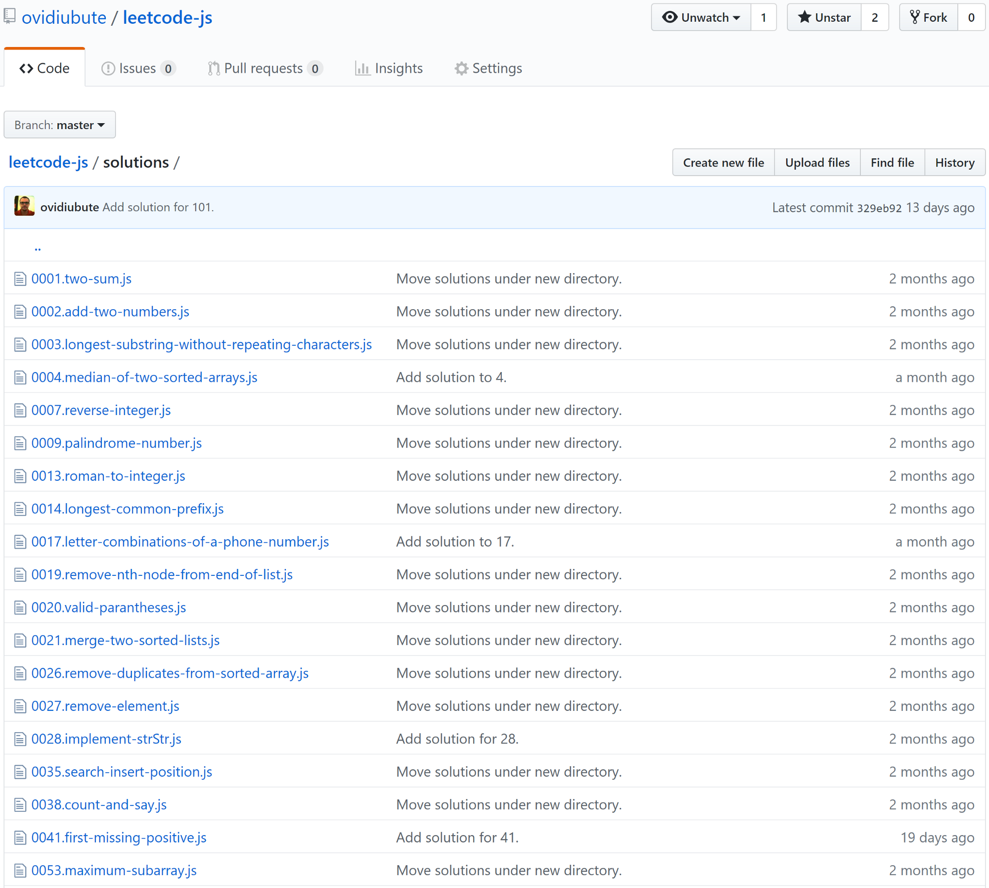
Task: View the watchers count of 1
Action: (x=764, y=17)
